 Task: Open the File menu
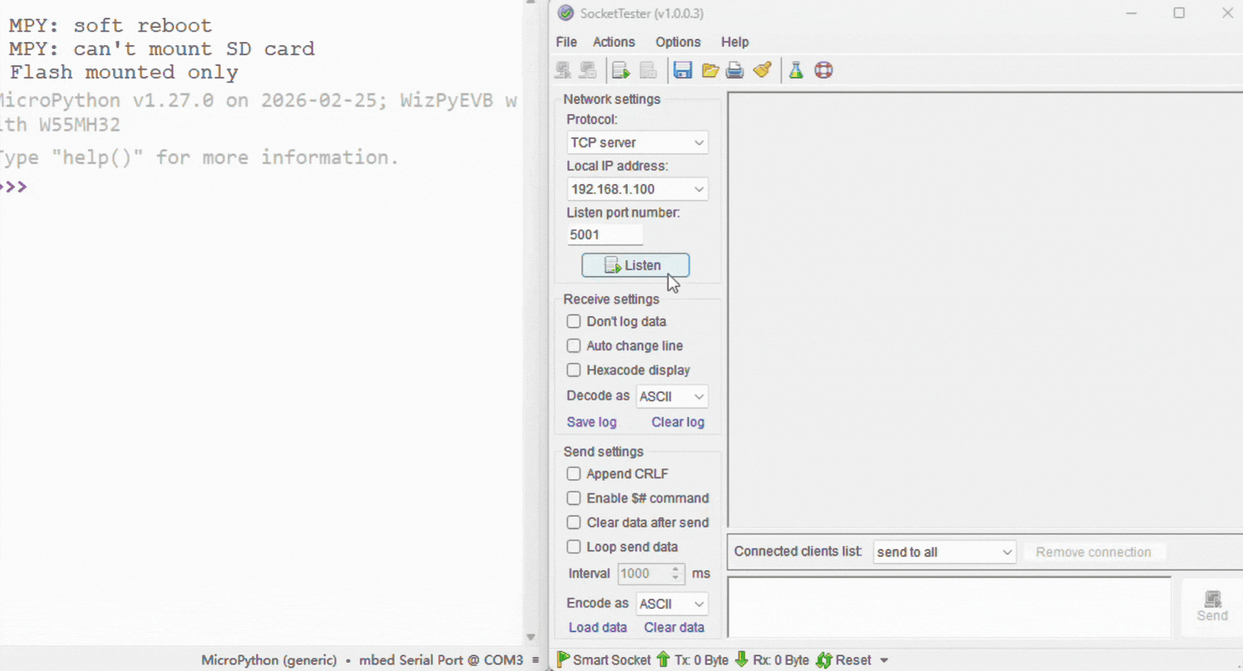point(566,42)
